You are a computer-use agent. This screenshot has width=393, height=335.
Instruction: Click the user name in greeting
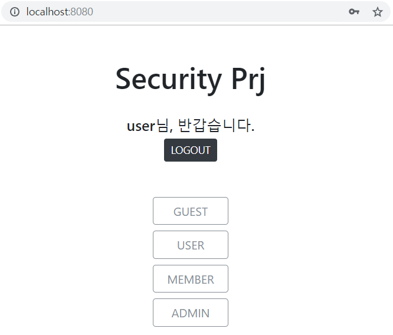pos(141,126)
